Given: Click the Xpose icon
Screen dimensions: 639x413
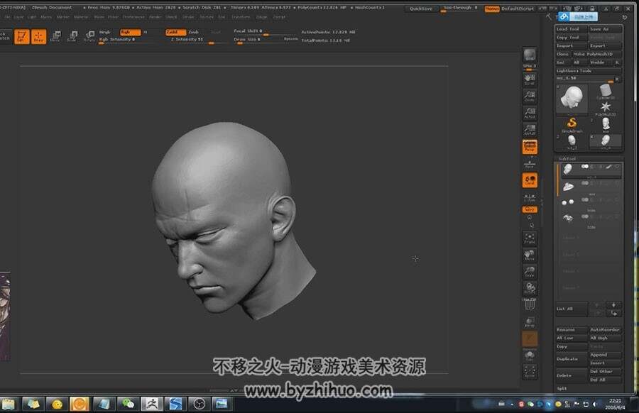Looking at the screenshot, I should pos(530,372).
